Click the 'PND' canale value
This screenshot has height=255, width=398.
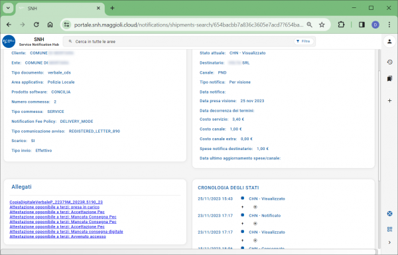click(x=222, y=72)
